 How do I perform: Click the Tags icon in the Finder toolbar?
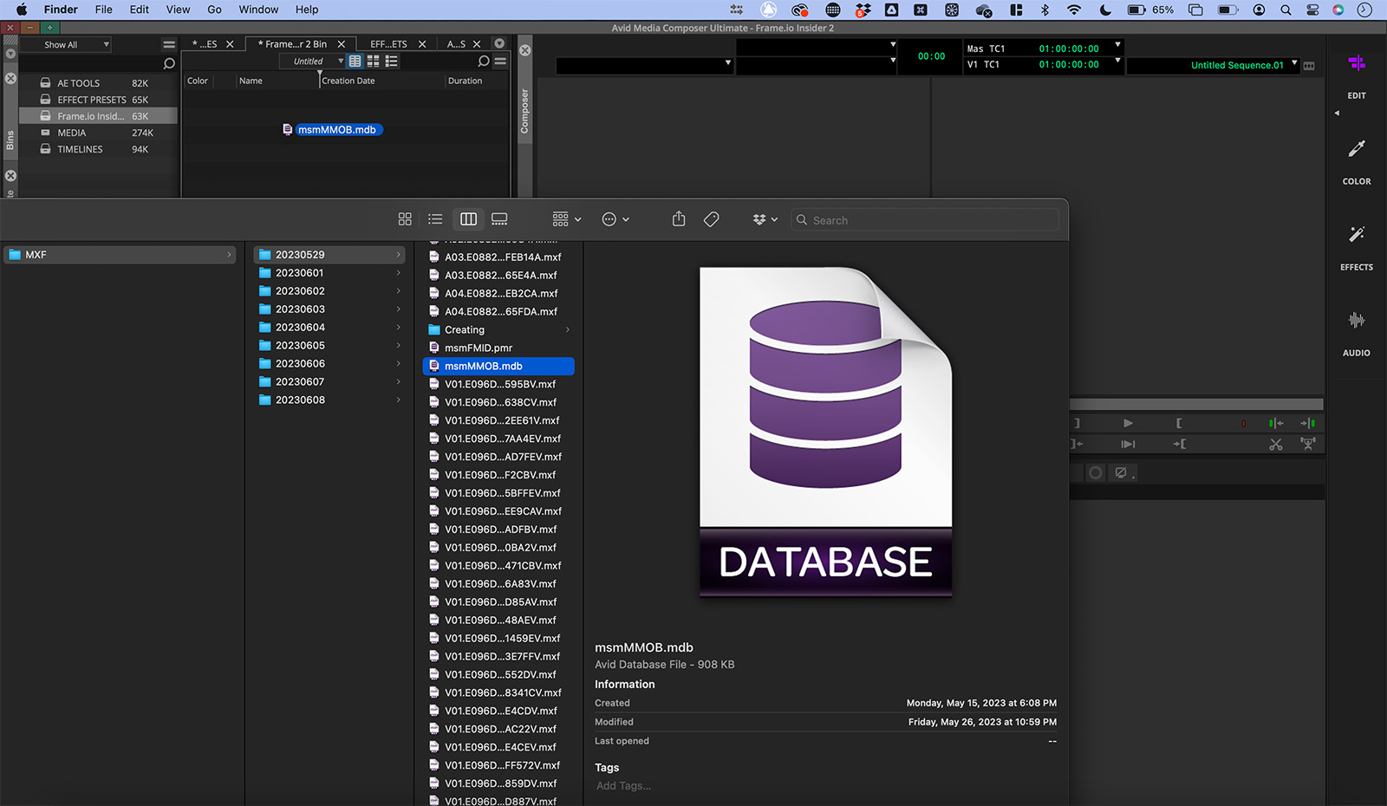pyautogui.click(x=711, y=219)
